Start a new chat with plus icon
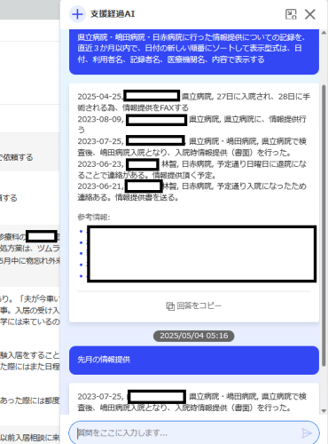The width and height of the screenshot is (328, 444). point(77,14)
